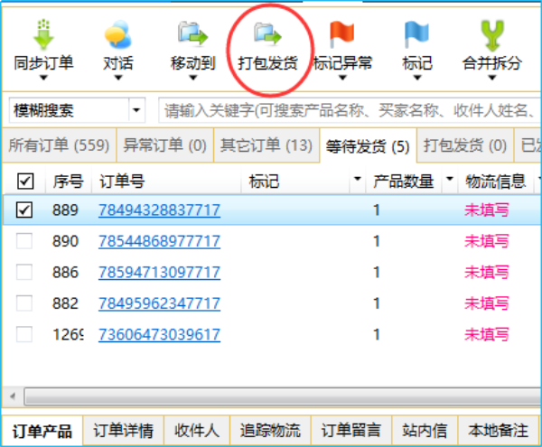Expand the 模糊搜索 search type dropdown
The height and width of the screenshot is (447, 542).
click(x=136, y=111)
